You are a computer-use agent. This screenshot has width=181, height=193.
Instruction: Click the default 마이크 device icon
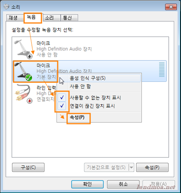click(x=23, y=71)
